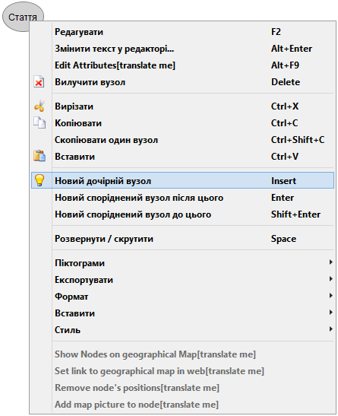Click the clipboard paste icon

[x=39, y=156]
